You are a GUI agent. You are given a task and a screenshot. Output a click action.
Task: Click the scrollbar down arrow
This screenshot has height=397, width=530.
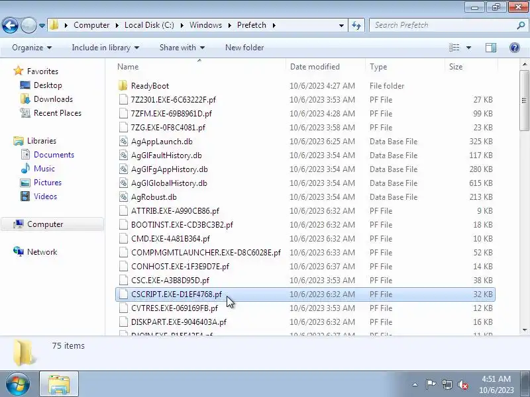point(524,330)
